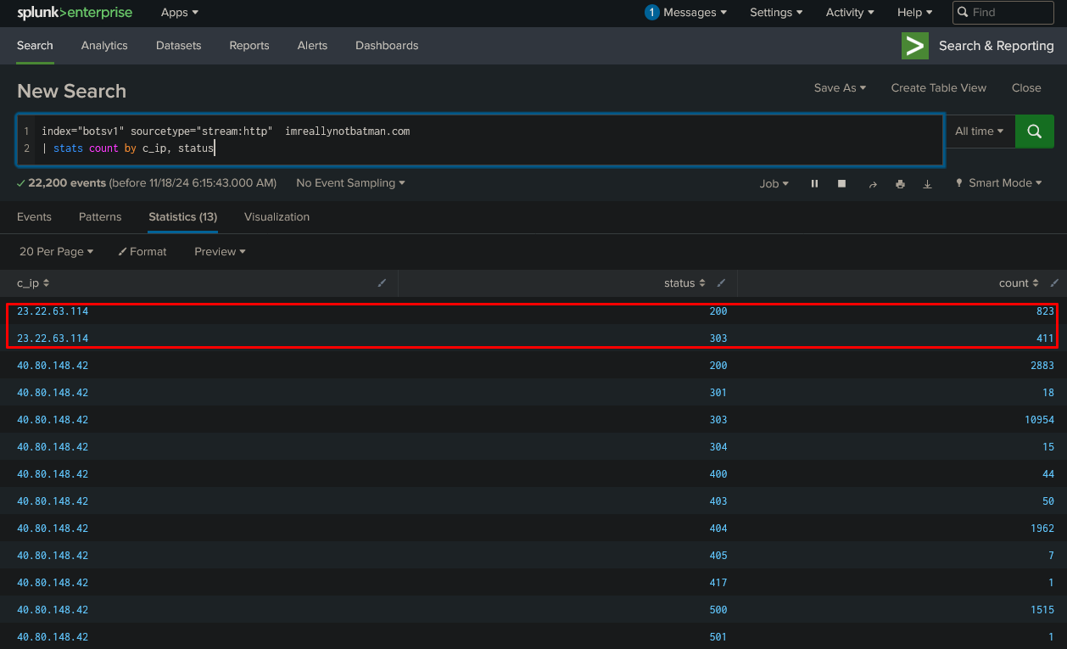Switch to the Visualization tab
Screen dimensions: 1067x649
[277, 217]
